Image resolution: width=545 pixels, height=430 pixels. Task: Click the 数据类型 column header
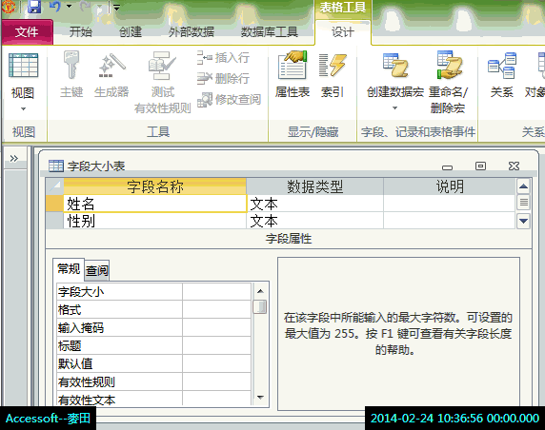pos(315,186)
